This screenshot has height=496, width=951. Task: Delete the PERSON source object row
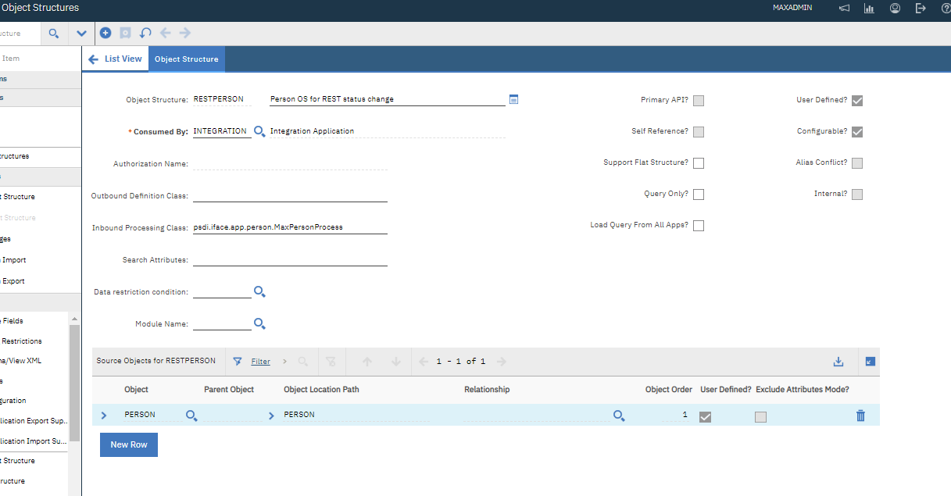tap(860, 416)
